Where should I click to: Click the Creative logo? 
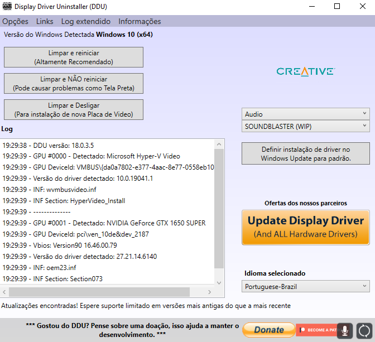tap(306, 71)
